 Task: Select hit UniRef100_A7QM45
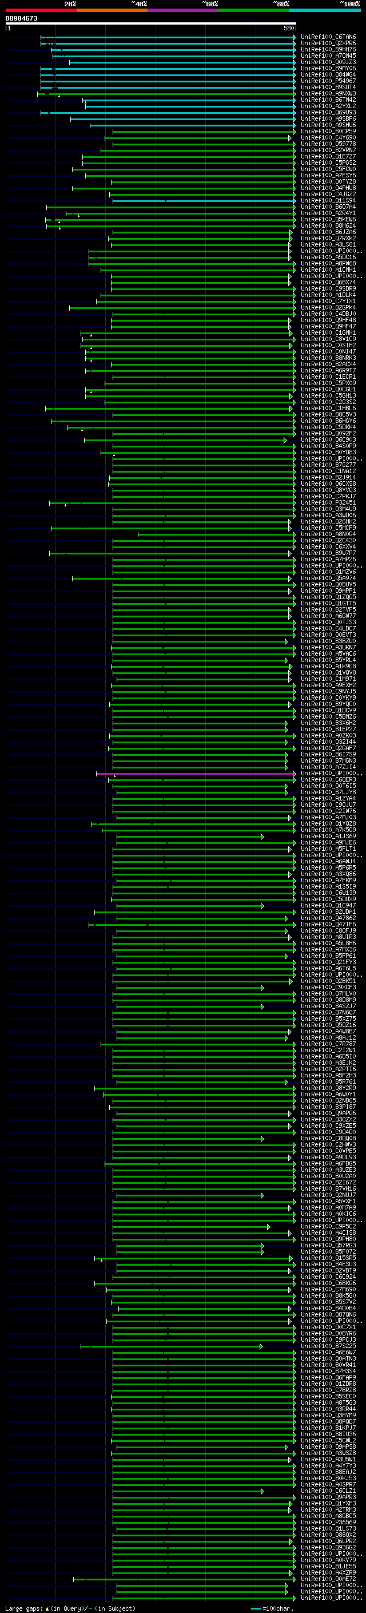(x=328, y=56)
